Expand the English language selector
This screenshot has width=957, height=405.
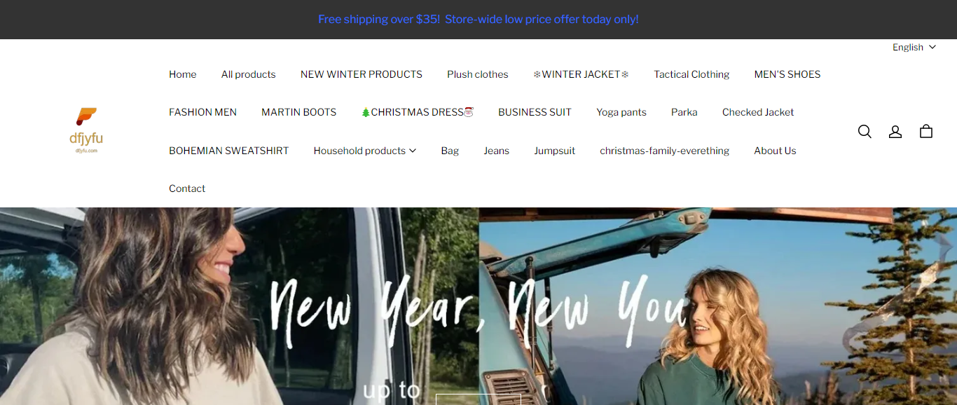914,47
